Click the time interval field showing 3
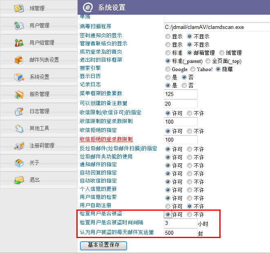Screen dimensions: 270x254 click(181, 223)
